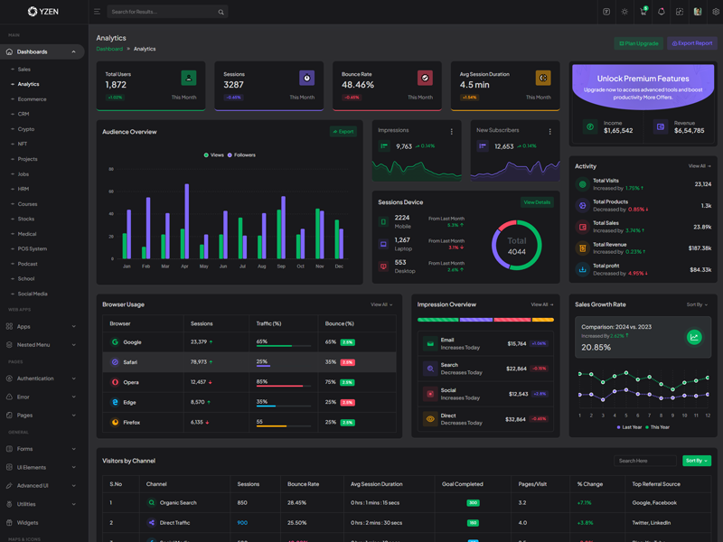Toggle Followers series in chart legend
723x542 pixels.
[241, 155]
